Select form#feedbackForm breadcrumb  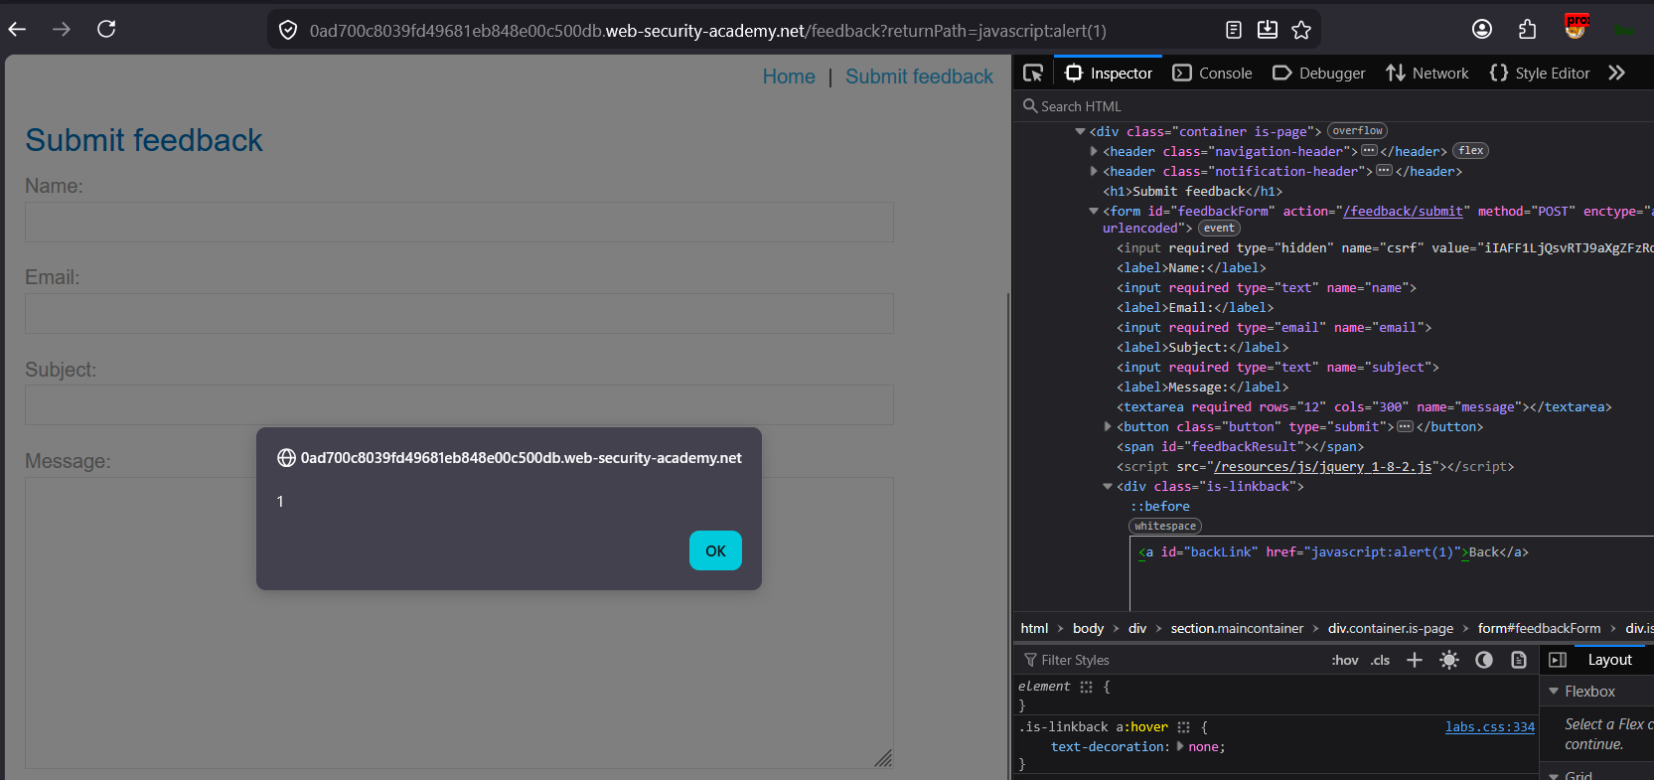coord(1539,628)
